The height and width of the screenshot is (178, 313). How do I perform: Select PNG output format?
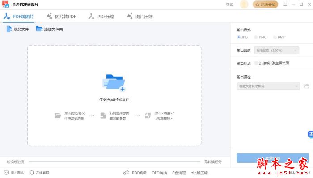click(260, 37)
